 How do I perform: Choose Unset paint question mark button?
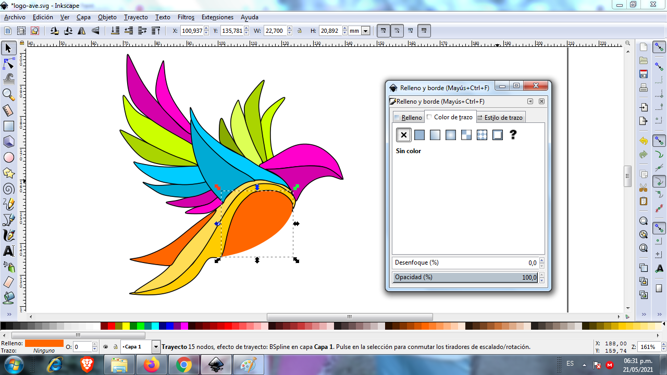pos(513,135)
